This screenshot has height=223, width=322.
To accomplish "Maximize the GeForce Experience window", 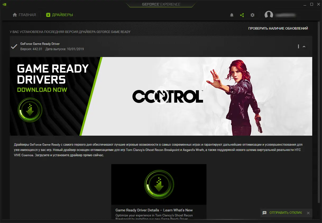I will 312,4.
